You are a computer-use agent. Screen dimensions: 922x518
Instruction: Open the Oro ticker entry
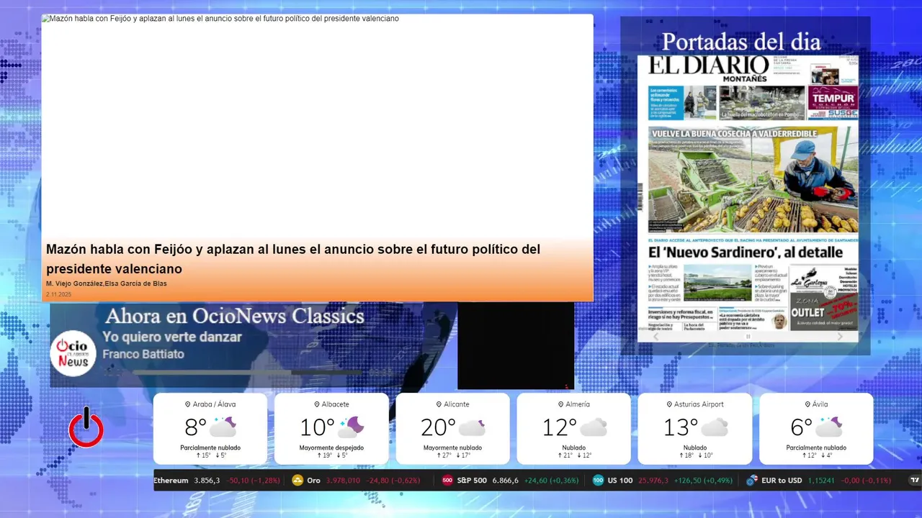tap(356, 481)
